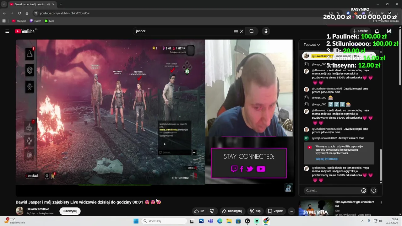The width and height of the screenshot is (402, 226).
Task: Like the video with thumbs up
Action: 199,211
